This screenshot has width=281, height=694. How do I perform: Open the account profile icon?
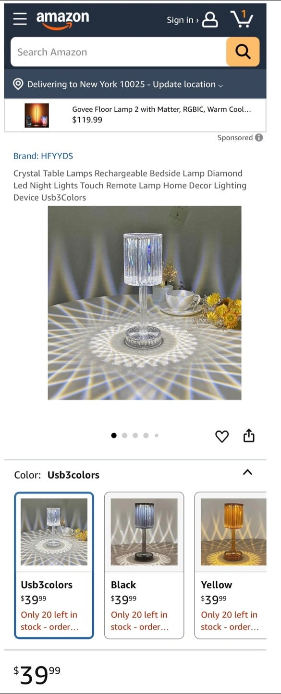210,20
